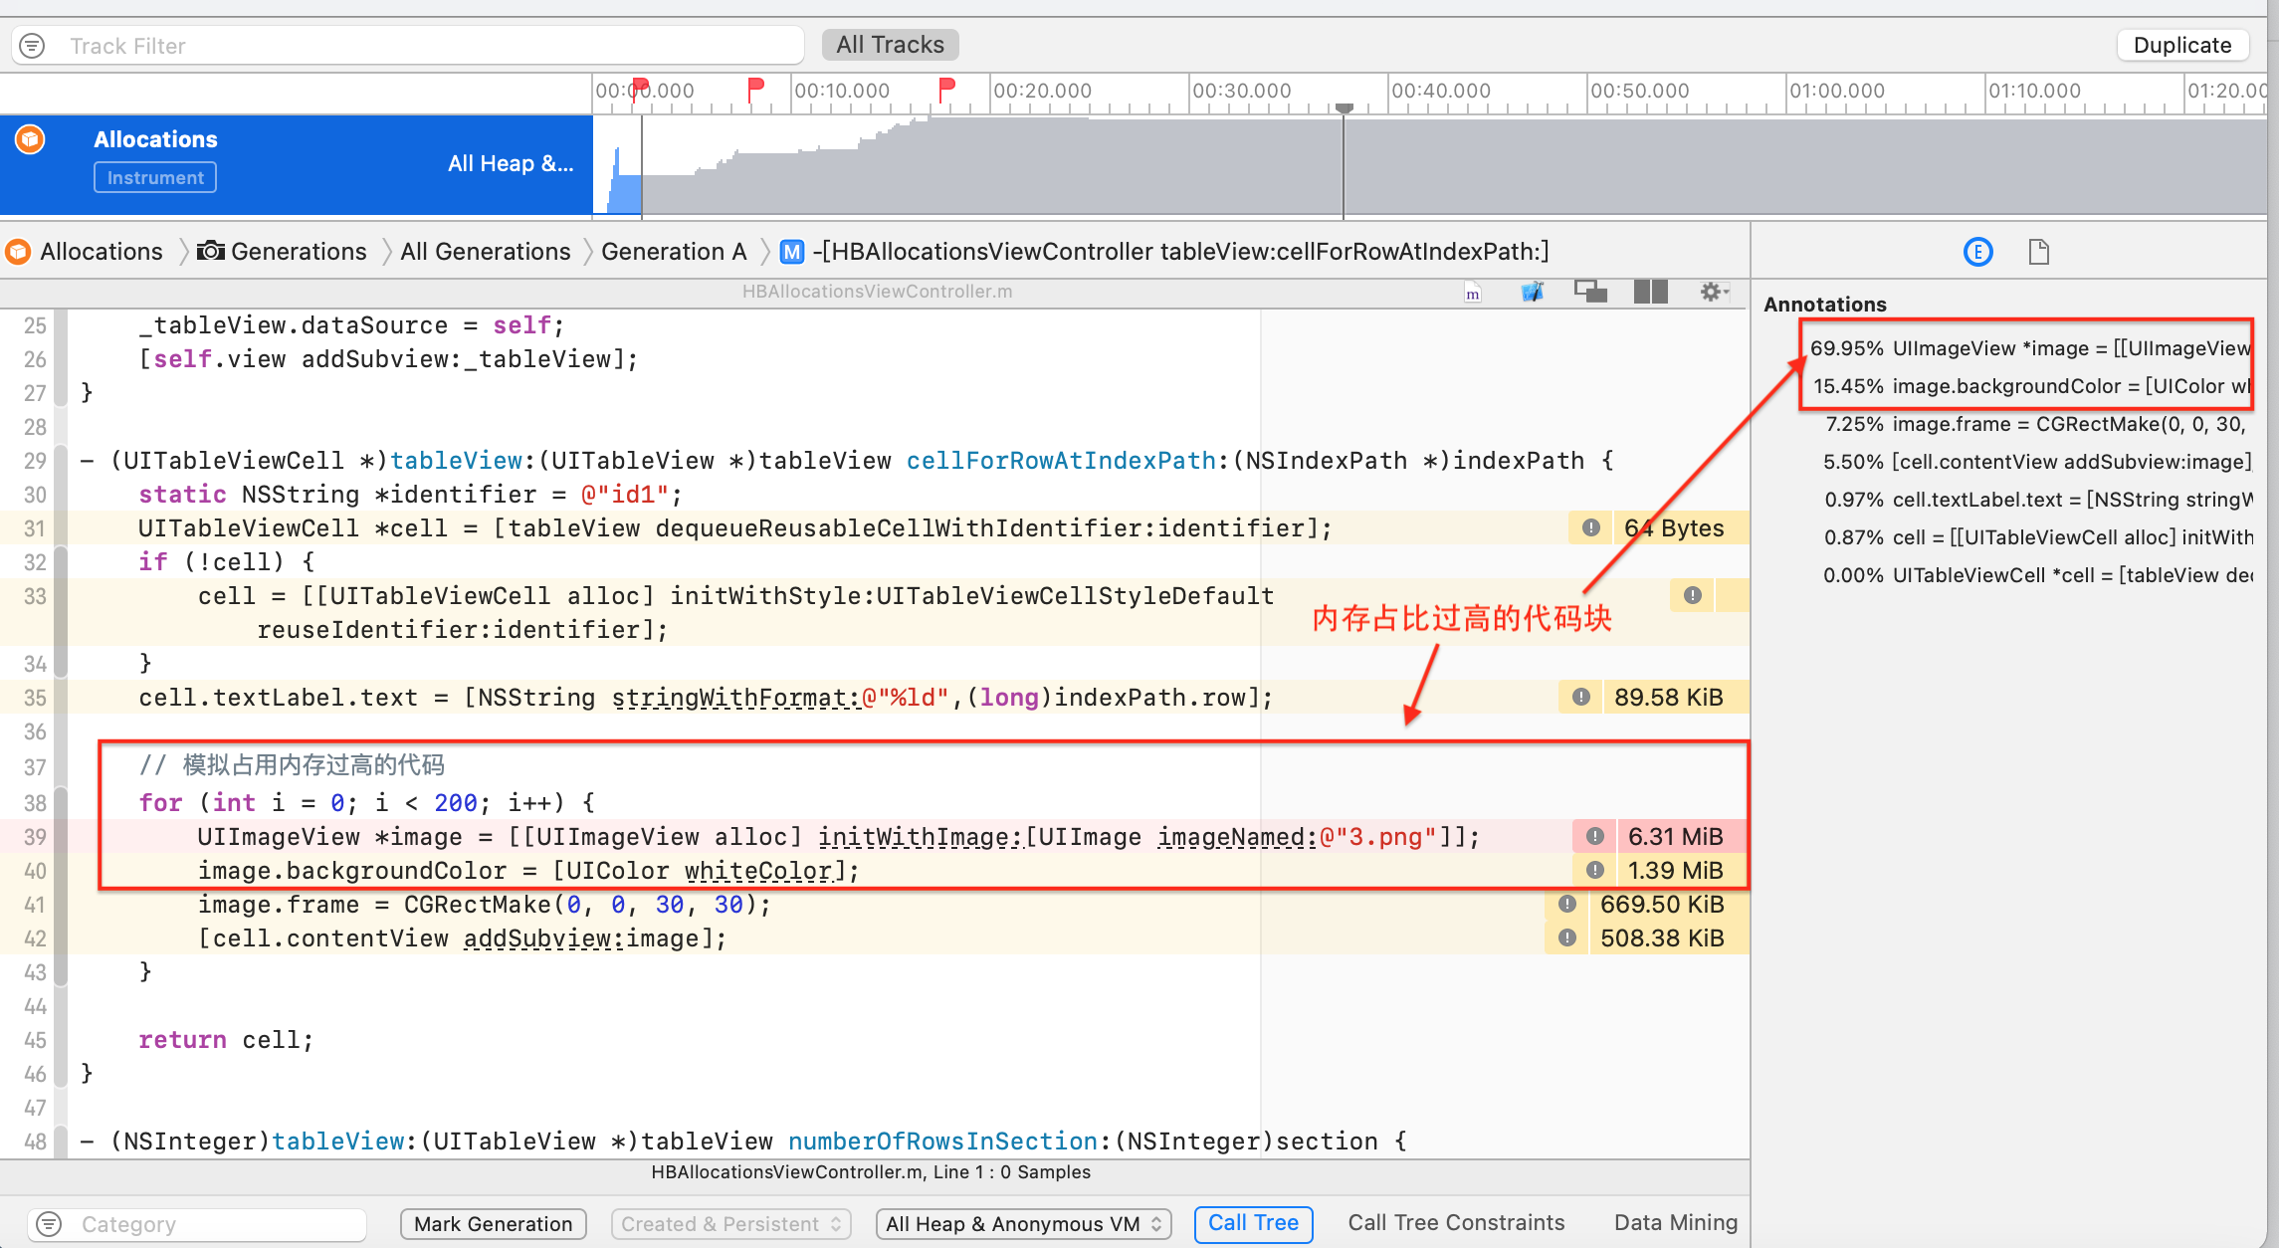2279x1248 pixels.
Task: Select the 0.00% UITableViewCell annotation row
Action: [x=2038, y=575]
